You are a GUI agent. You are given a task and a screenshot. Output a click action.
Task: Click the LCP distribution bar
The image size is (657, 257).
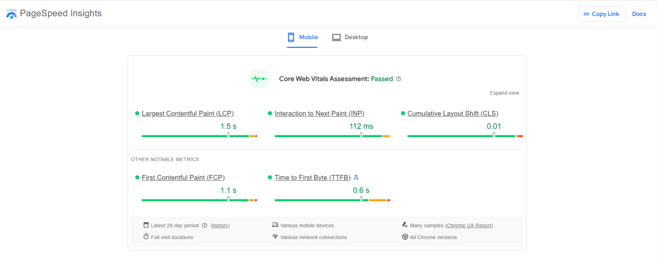pyautogui.click(x=200, y=136)
